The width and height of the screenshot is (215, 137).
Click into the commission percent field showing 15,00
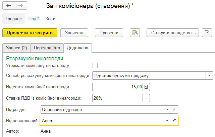tap(118, 87)
